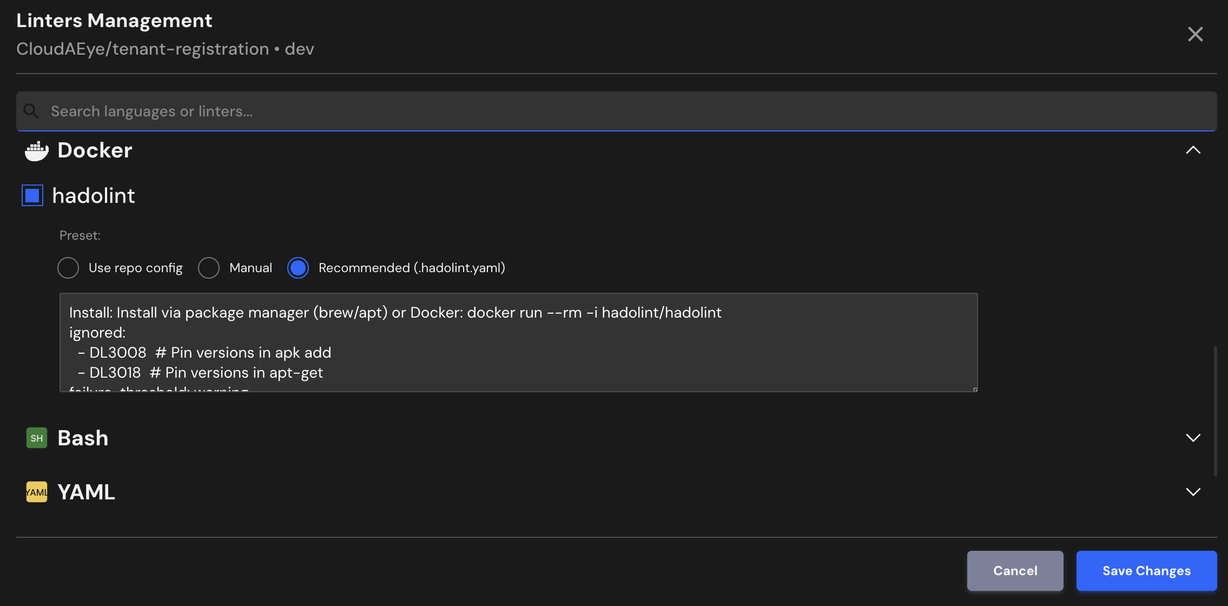Click the Bash section heading
Viewport: 1228px width, 606px height.
tap(83, 438)
